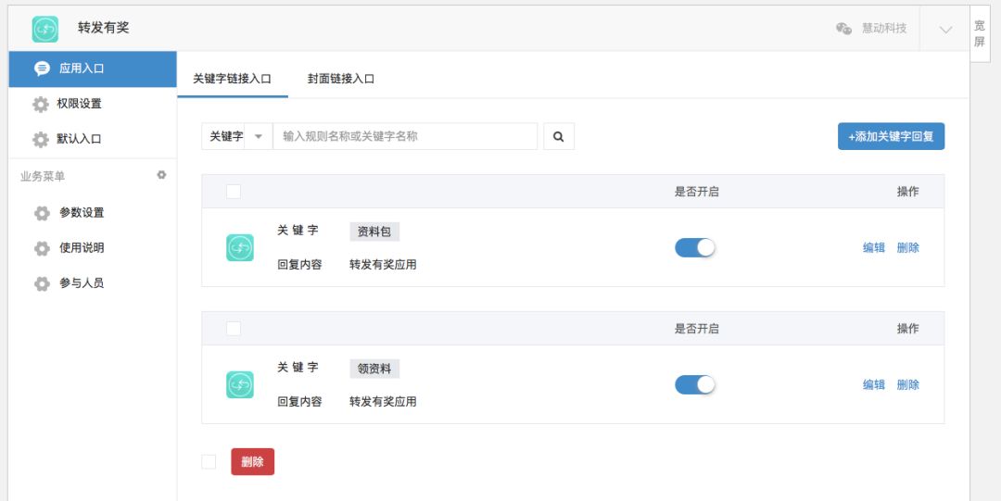Expand the account dropdown chevron in header
This screenshot has width=1001, height=501.
(946, 30)
